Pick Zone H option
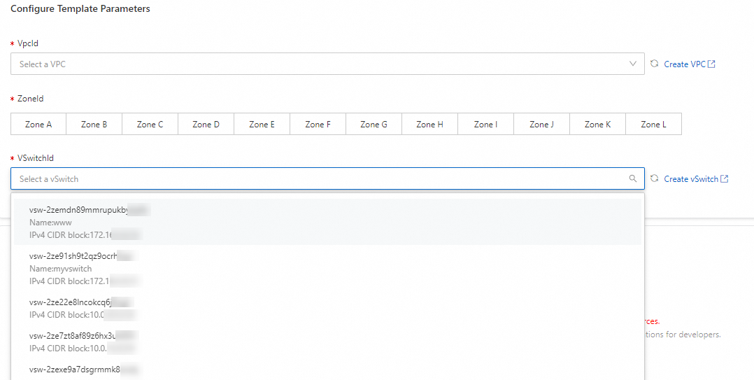754x380 pixels. (x=429, y=125)
